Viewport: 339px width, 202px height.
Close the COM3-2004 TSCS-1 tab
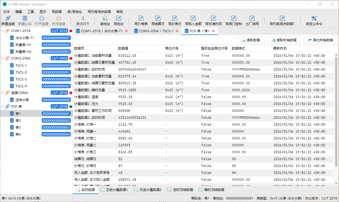[x=177, y=31]
